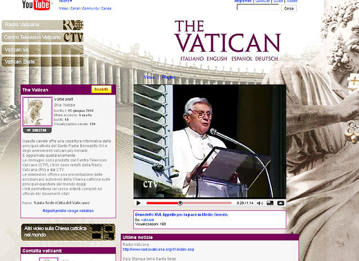359x261 pixels.
Task: Click the Director badge under the avatar
Action: (37, 130)
